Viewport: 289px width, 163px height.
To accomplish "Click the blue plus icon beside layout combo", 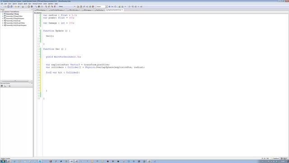I will pyautogui.click(x=109, y=6).
